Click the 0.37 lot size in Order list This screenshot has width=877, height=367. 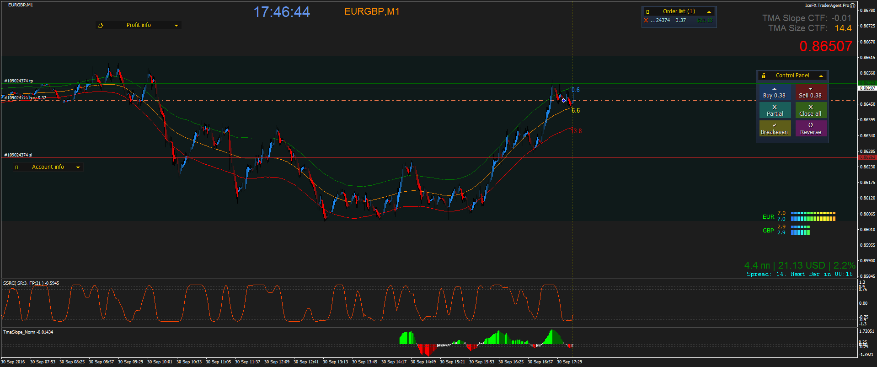[x=681, y=21]
